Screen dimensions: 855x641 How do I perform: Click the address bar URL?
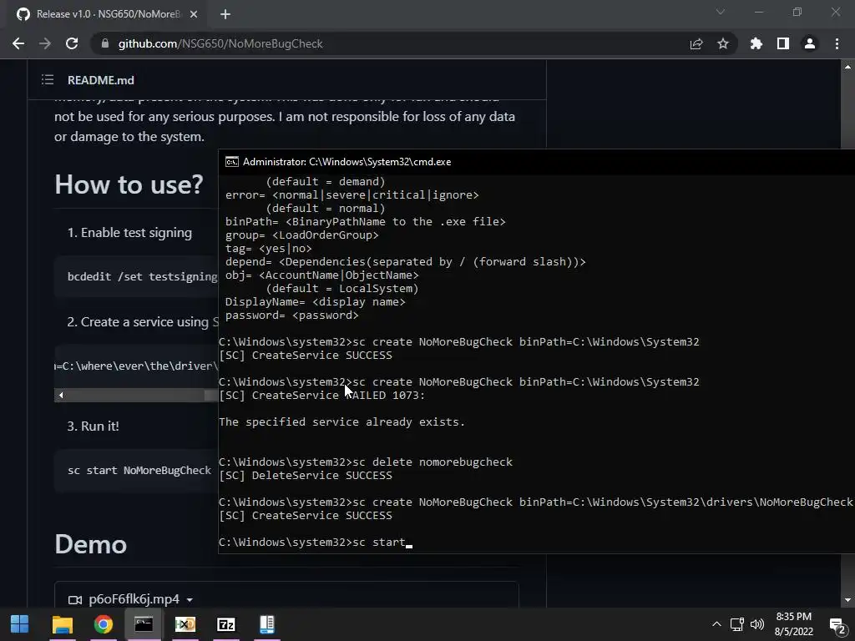[220, 43]
